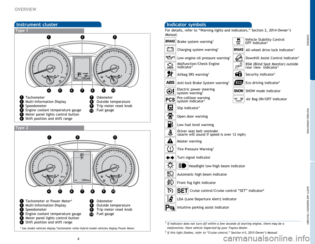Select the Type 1 cluster diagram
Image resolution: width=315 pixels, height=244 pixels.
pos(82,64)
